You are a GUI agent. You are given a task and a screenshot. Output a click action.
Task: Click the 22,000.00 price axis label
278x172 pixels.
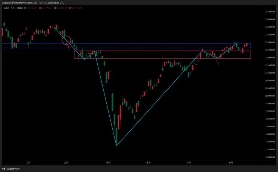pyautogui.click(x=270, y=58)
